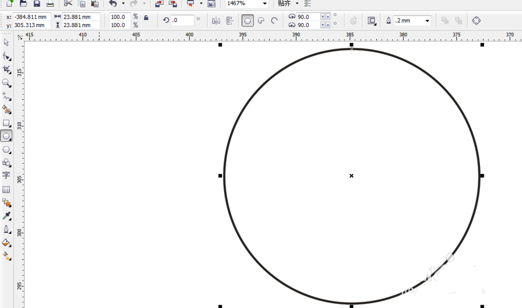Screen dimensions: 522x308
Task: Expand the outline width .2 mm dropdown
Action: click(x=427, y=21)
